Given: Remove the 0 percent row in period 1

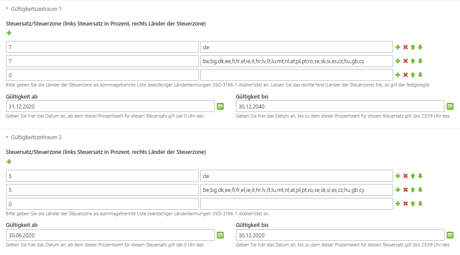Looking at the screenshot, I should pos(406,75).
